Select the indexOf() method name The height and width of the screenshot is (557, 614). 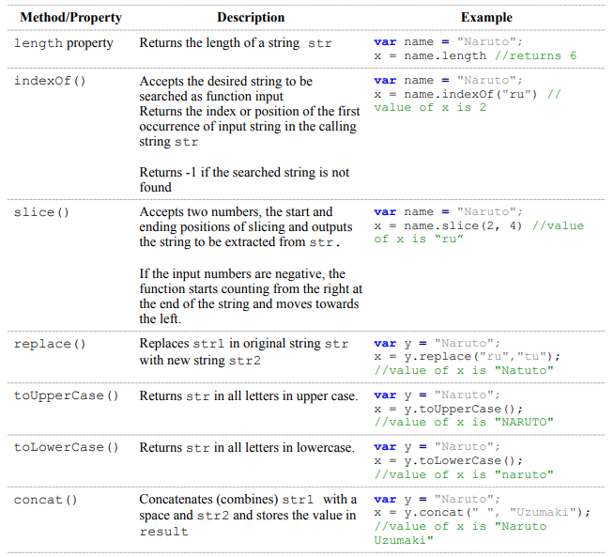[x=50, y=81]
